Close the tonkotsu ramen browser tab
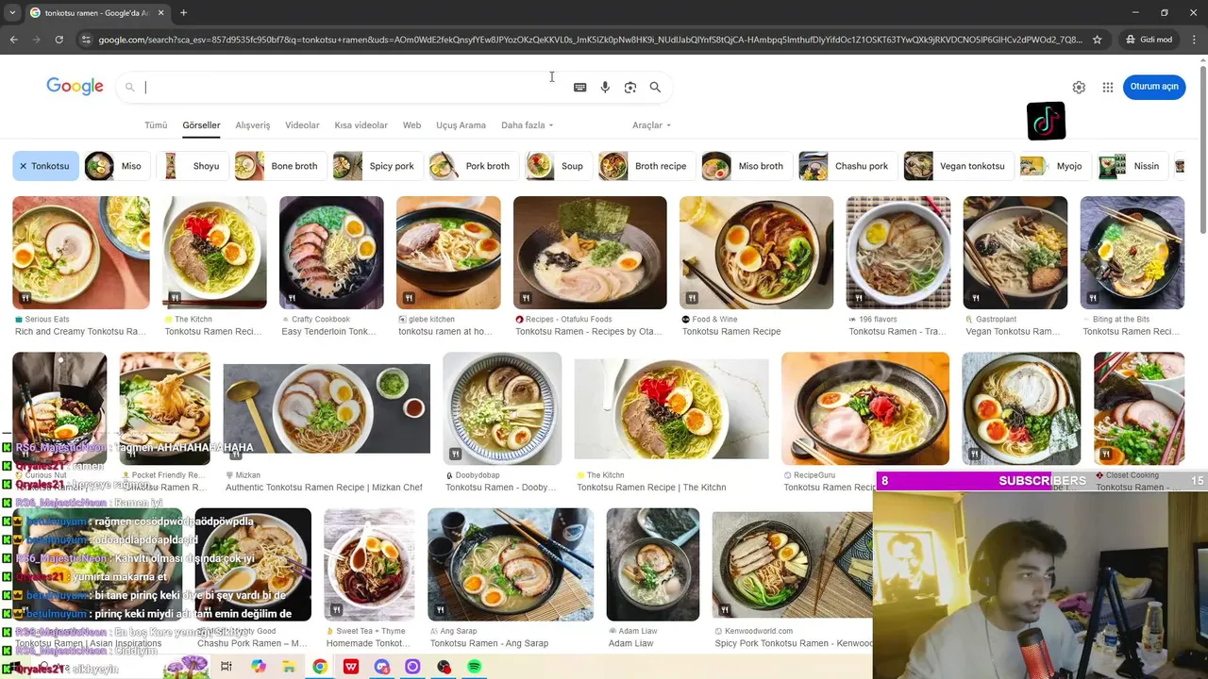Viewport: 1208px width, 679px height. coord(160,12)
